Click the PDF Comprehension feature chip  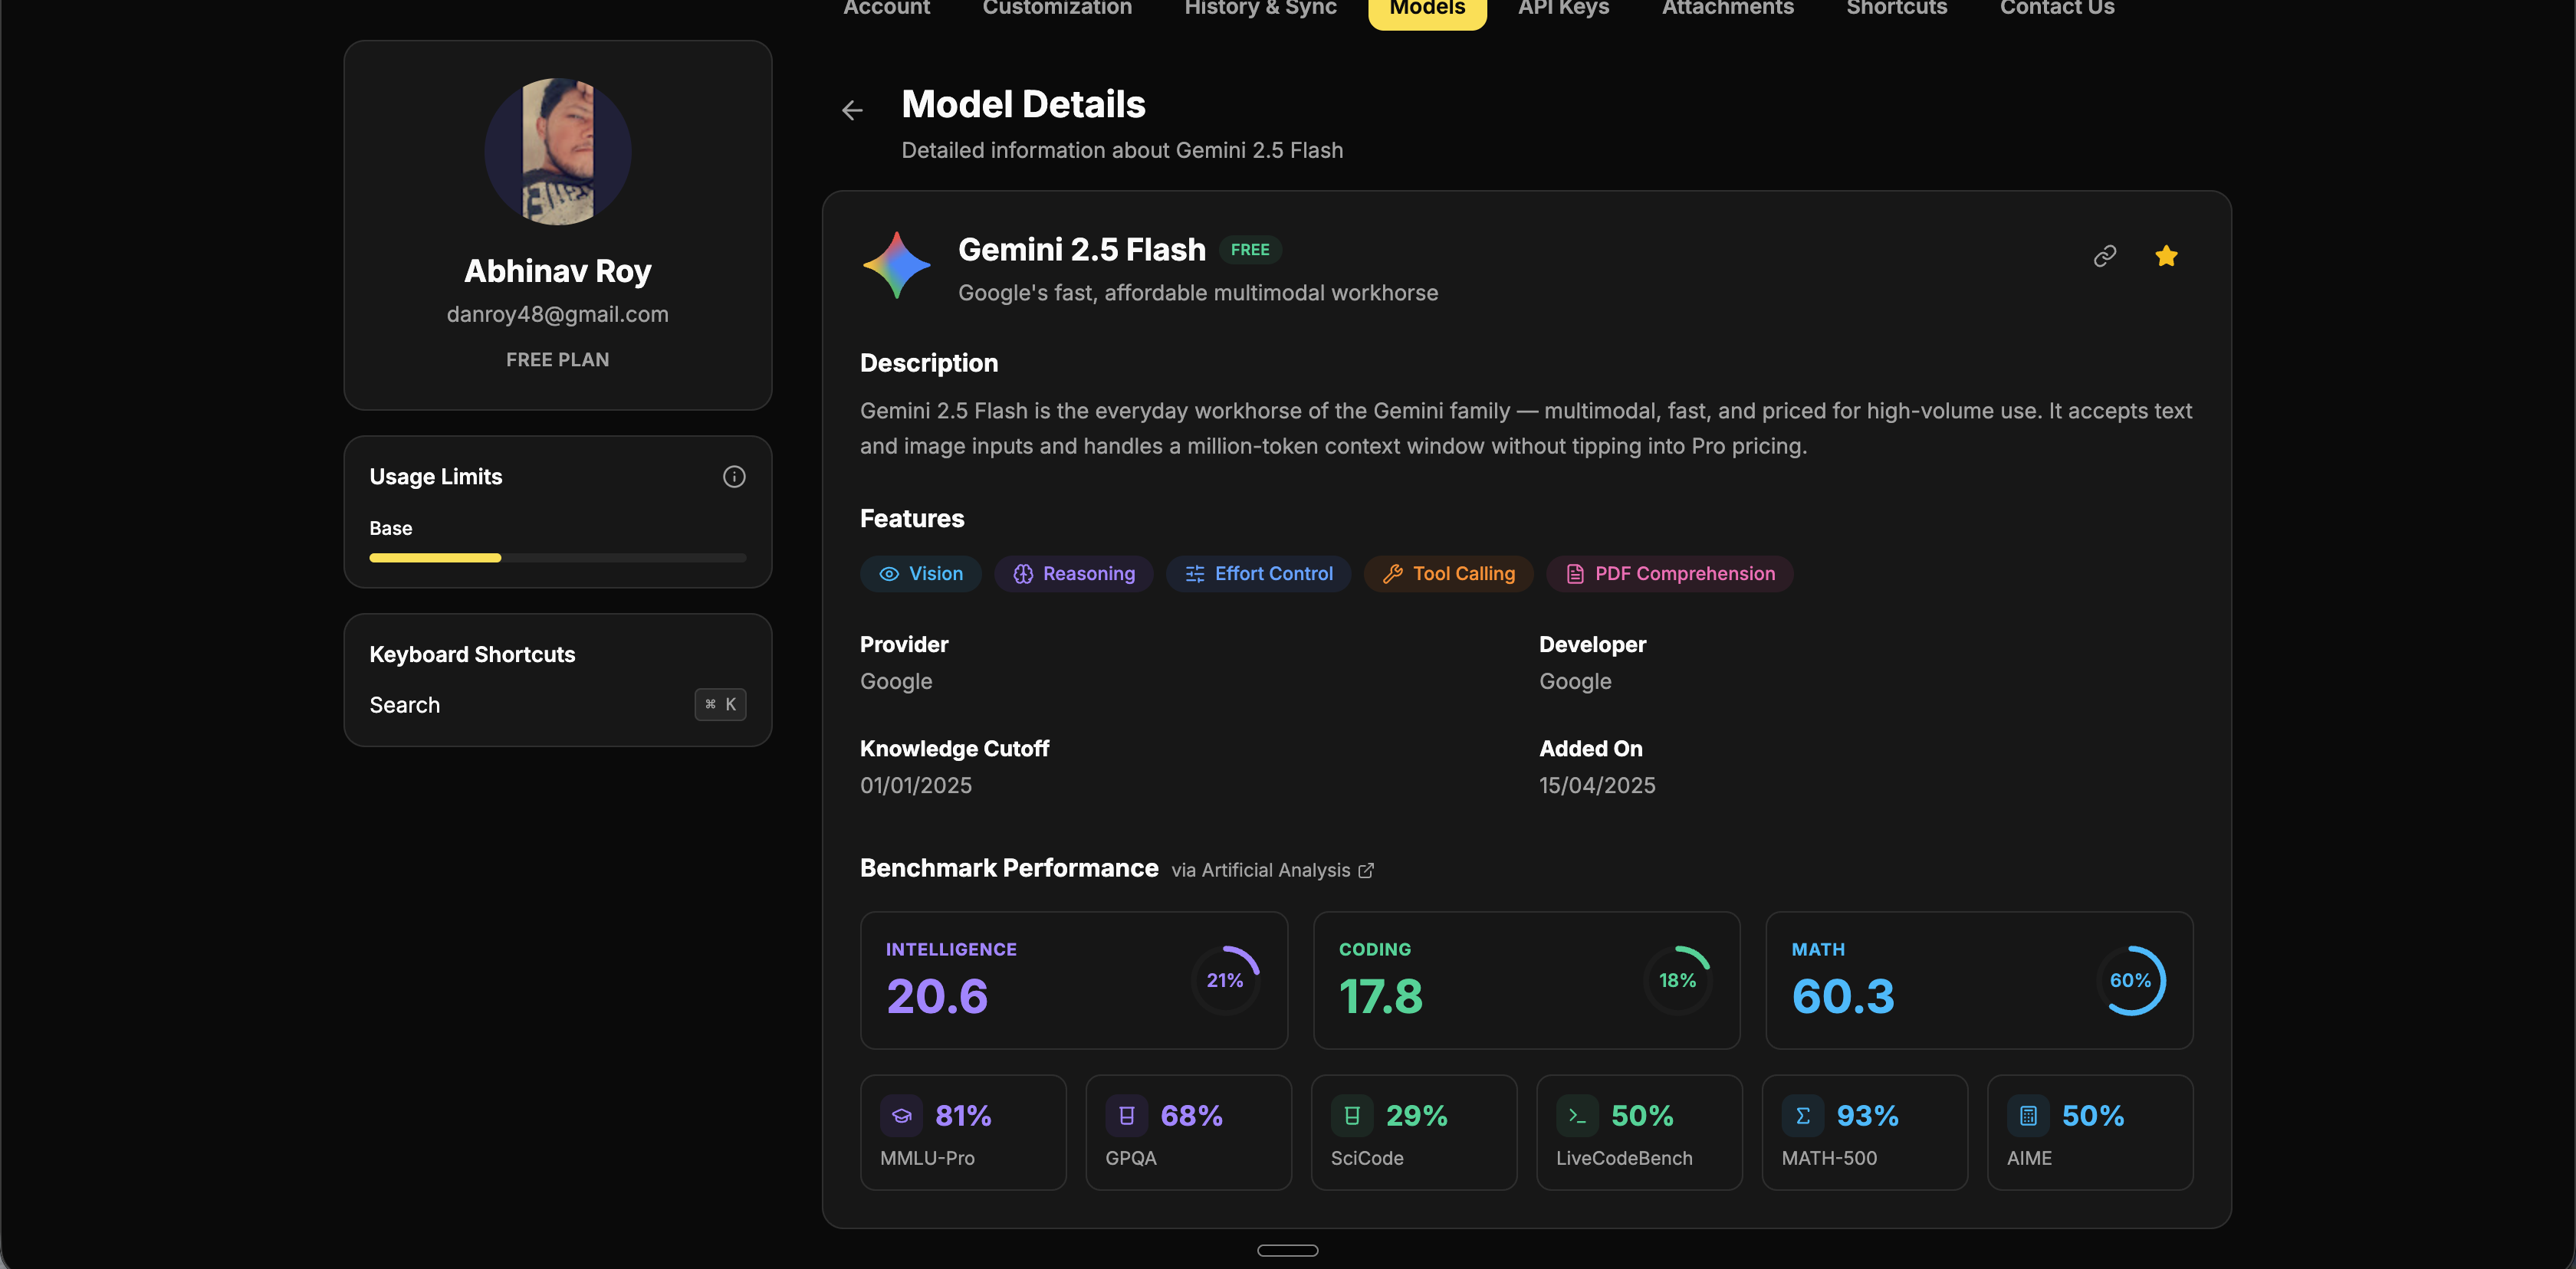pyautogui.click(x=1670, y=573)
